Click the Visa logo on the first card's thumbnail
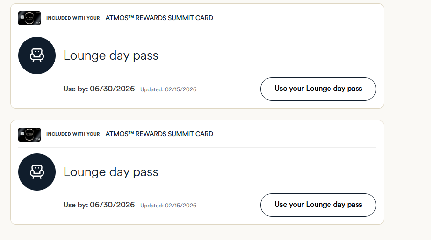 (x=37, y=23)
